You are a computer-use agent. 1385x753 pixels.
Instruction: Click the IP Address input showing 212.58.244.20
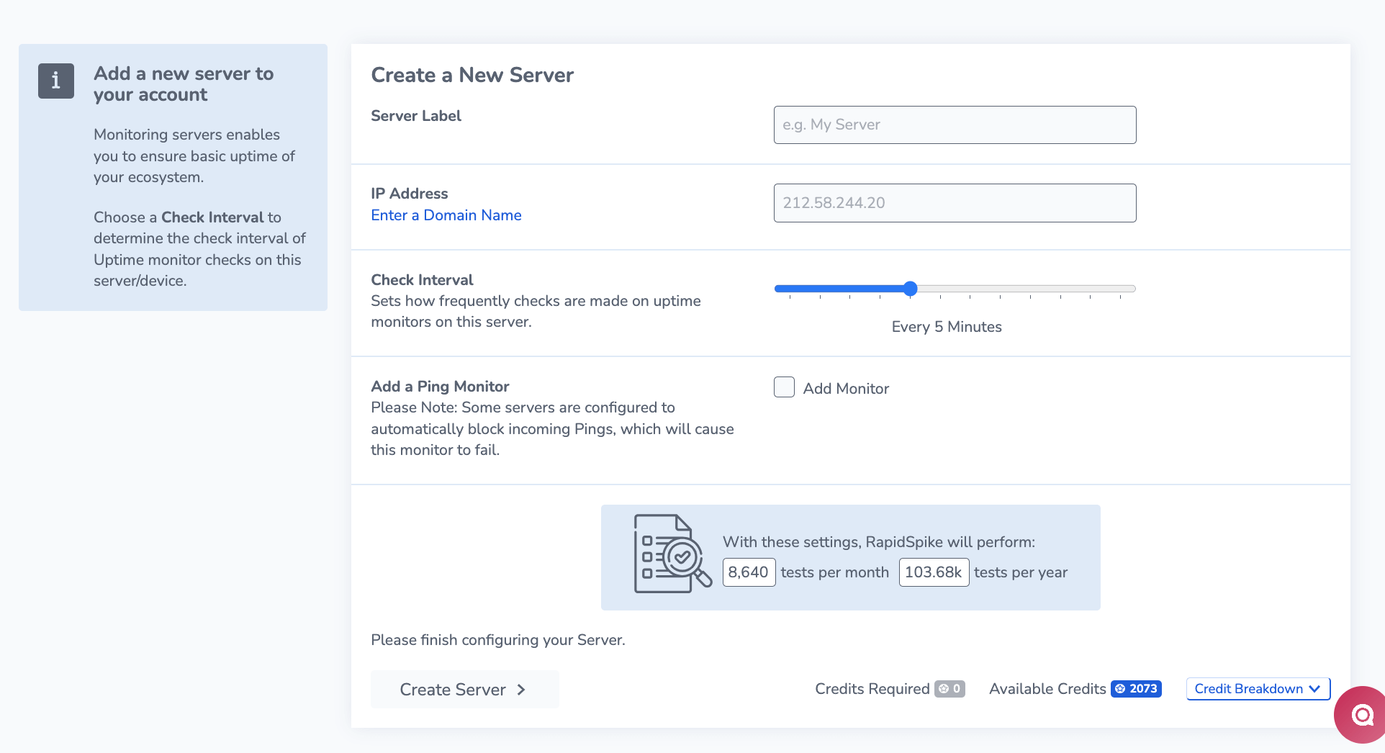click(x=954, y=202)
